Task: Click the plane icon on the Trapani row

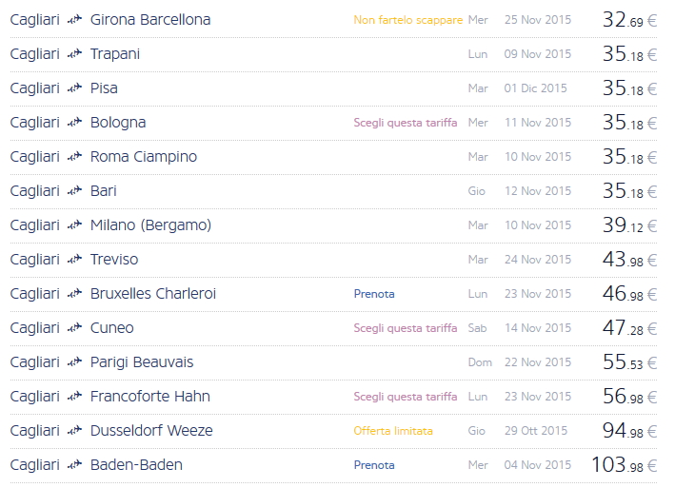Action: click(x=75, y=54)
